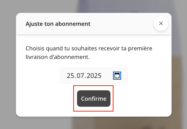Click the dialog header bar beside the title
187x129 pixels.
(x=122, y=24)
